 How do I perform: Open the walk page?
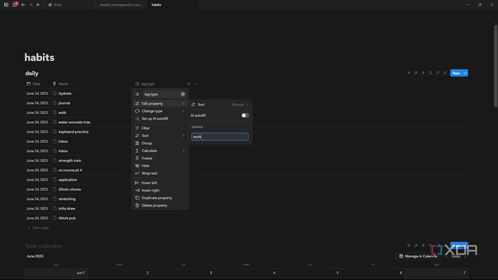pyautogui.click(x=62, y=113)
